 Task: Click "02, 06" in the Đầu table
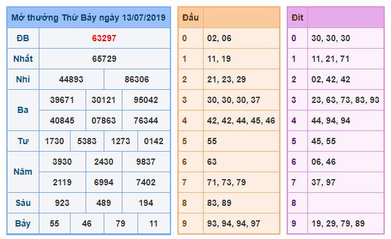[219, 38]
